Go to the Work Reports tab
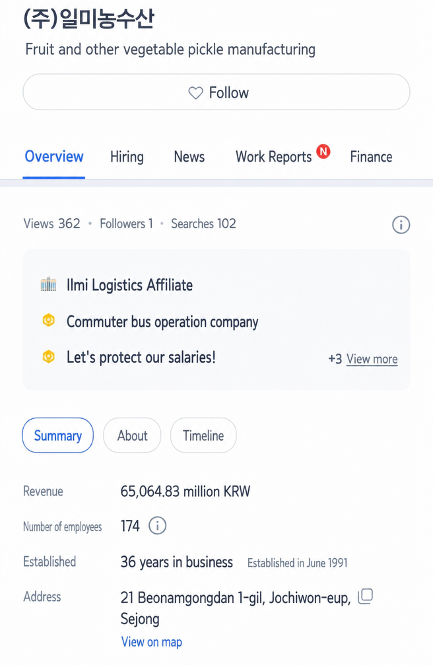This screenshot has height=665, width=433. point(274,156)
